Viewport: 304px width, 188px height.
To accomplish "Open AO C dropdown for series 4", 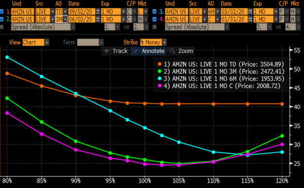I will tap(218, 19).
